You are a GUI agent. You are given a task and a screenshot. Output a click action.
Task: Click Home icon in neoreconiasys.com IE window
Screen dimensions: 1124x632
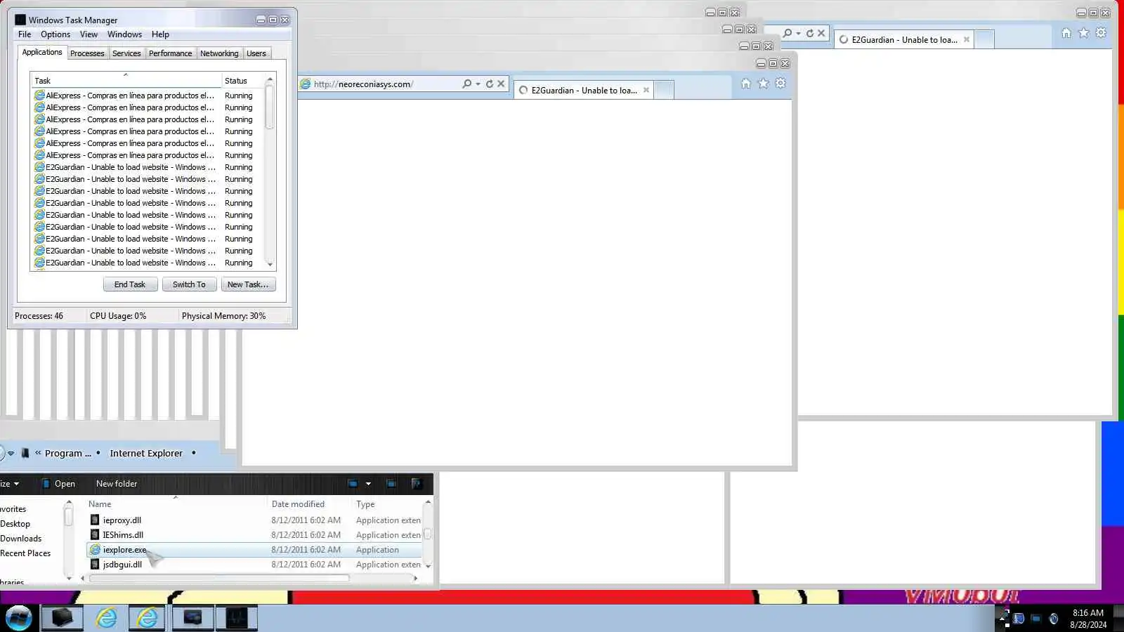(x=746, y=84)
